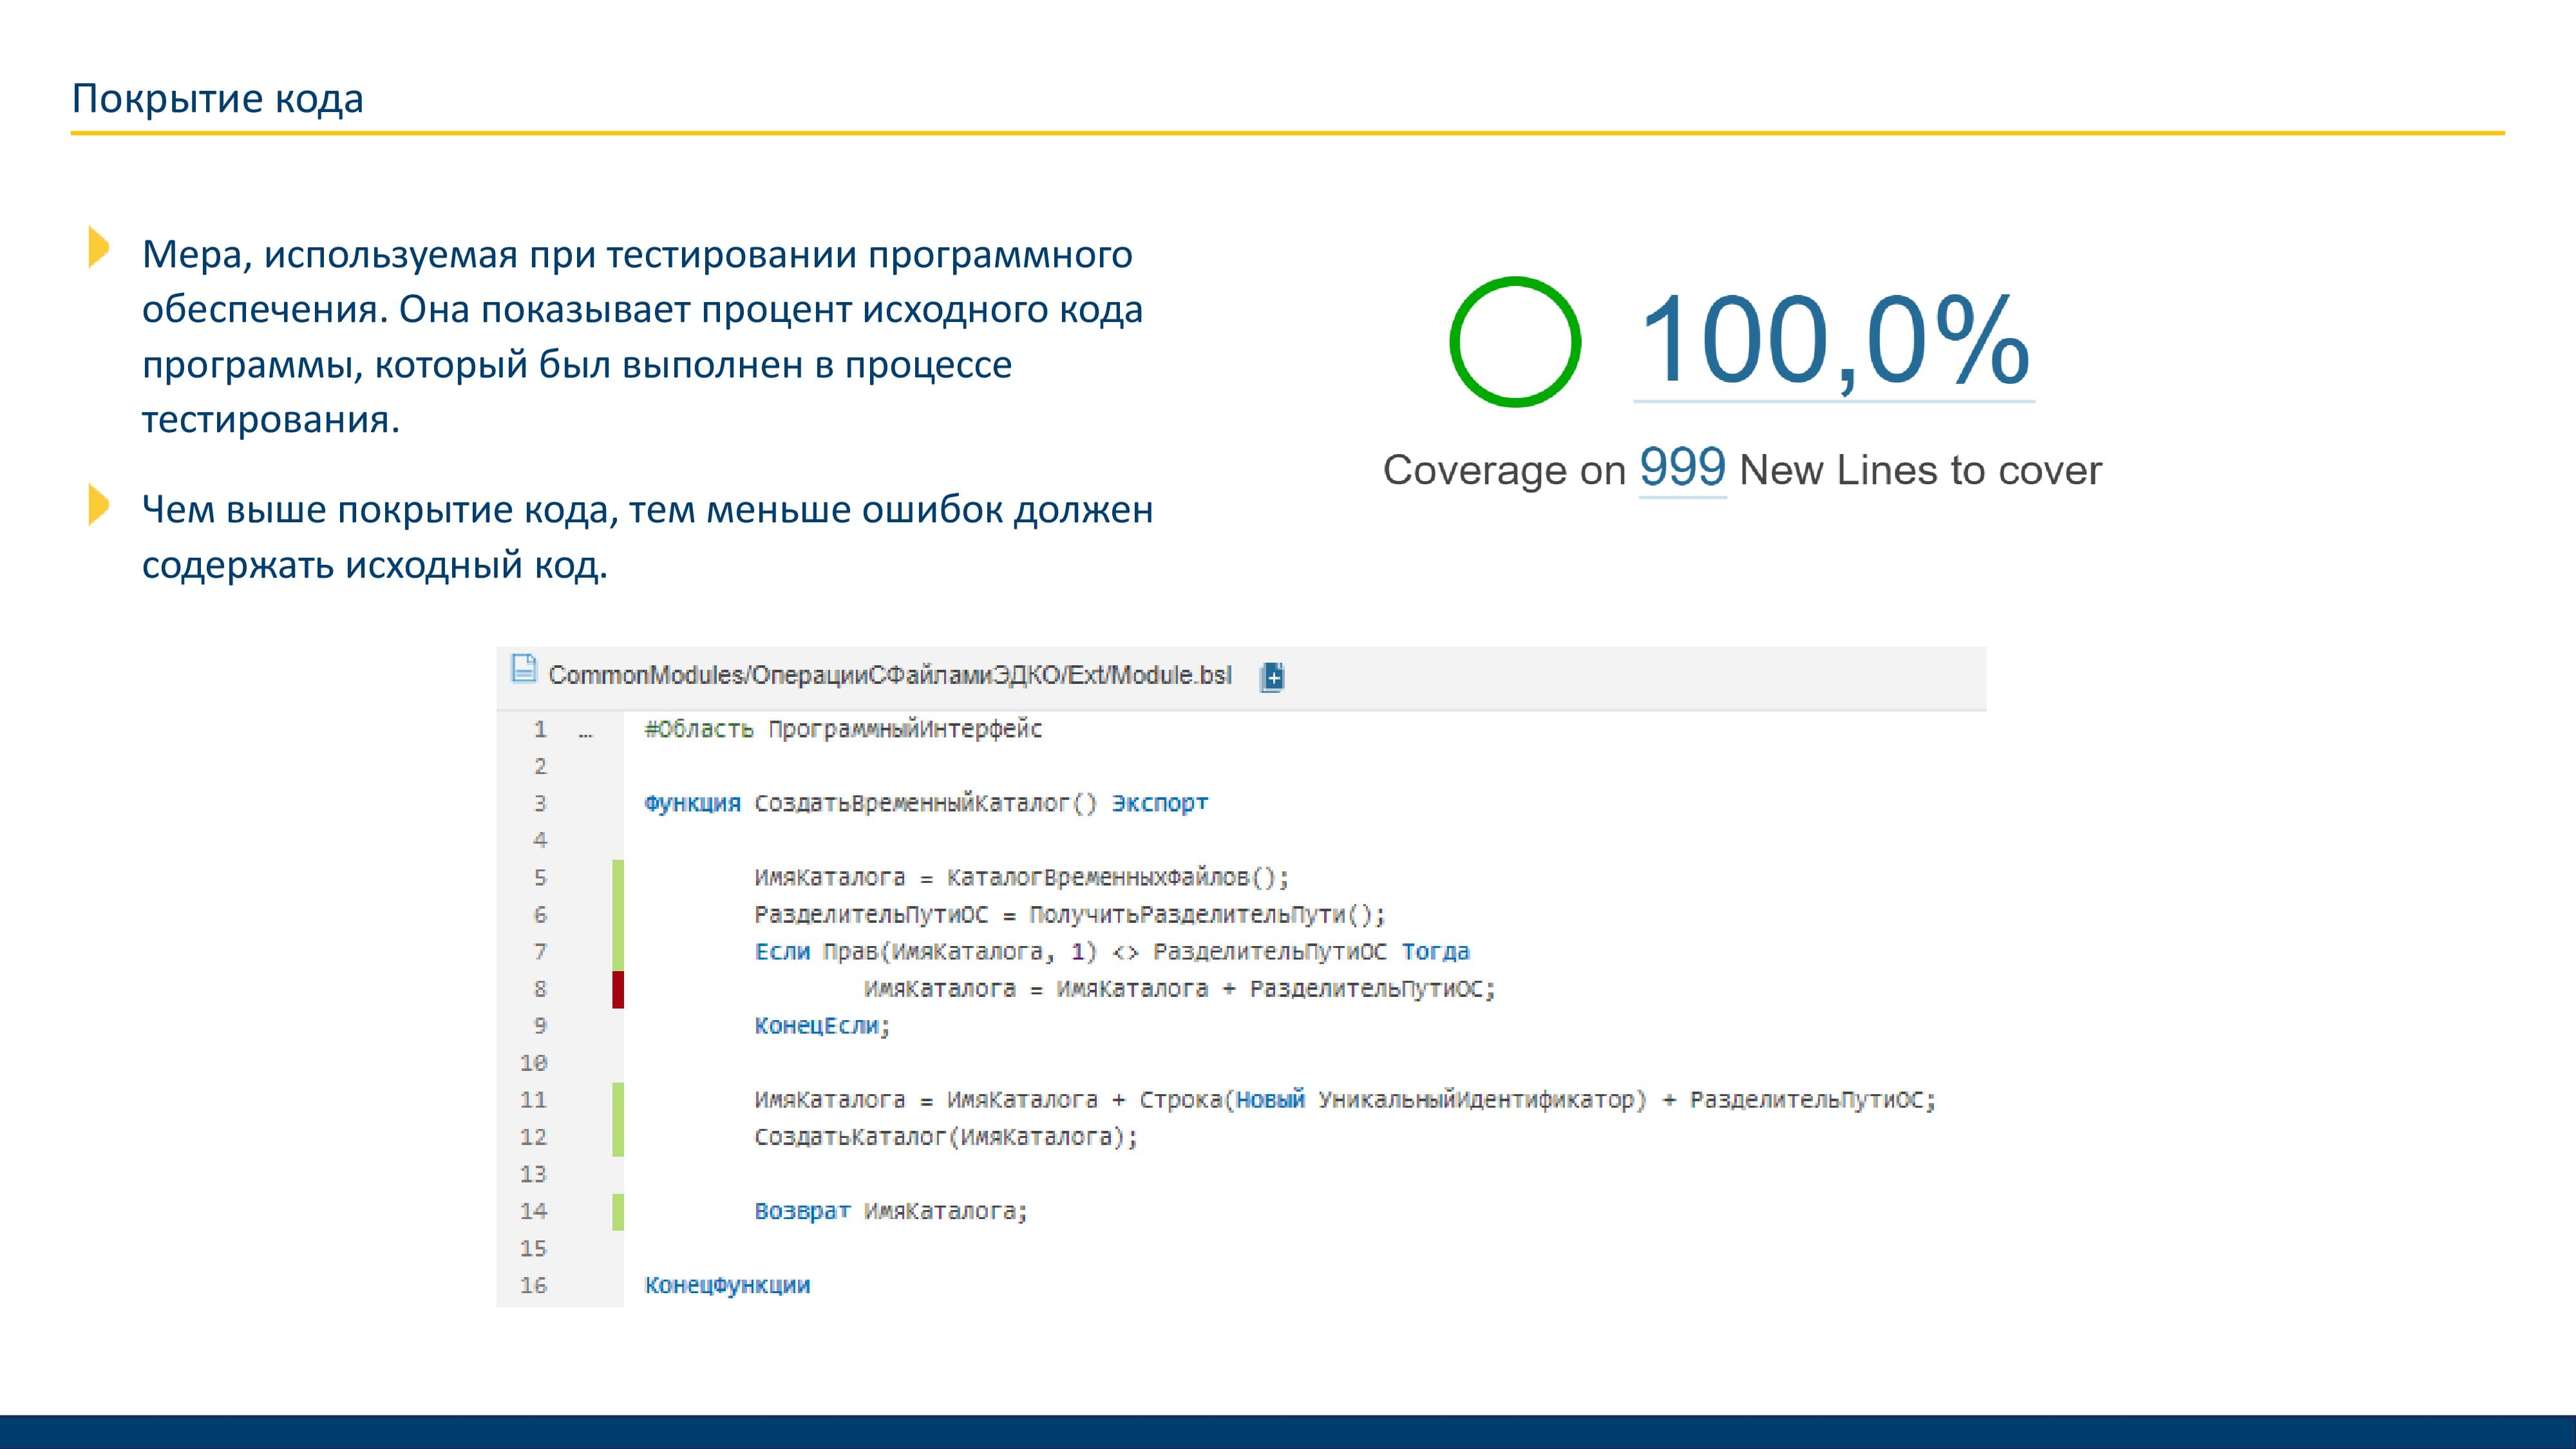
Task: Click the green coverage marker on line 5
Action: (x=618, y=878)
